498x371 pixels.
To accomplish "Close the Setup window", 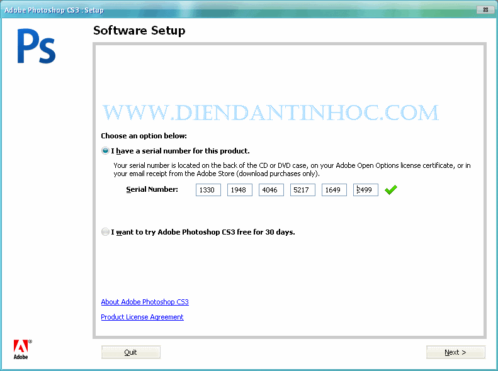I will coord(485,10).
